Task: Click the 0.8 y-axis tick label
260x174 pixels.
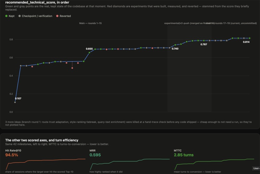Action: point(11,39)
